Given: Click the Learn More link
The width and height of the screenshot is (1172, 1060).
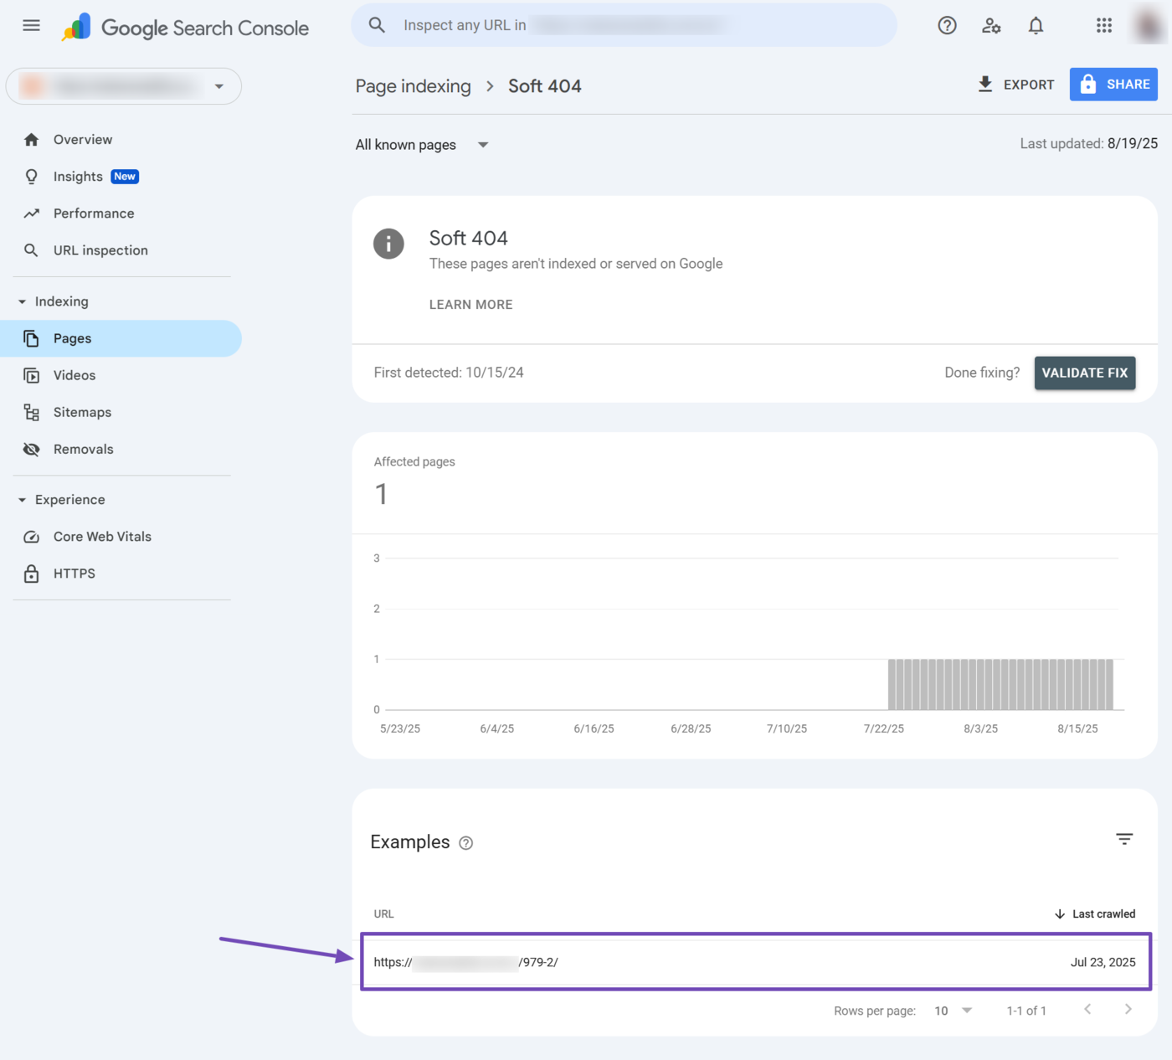Looking at the screenshot, I should 471,305.
